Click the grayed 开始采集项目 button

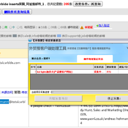click(58, 98)
